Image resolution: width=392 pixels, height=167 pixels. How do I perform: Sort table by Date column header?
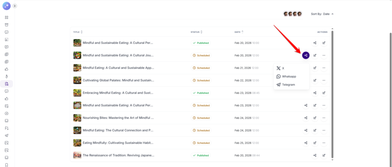point(239,32)
